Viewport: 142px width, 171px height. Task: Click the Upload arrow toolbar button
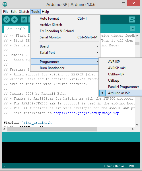pos(14,20)
